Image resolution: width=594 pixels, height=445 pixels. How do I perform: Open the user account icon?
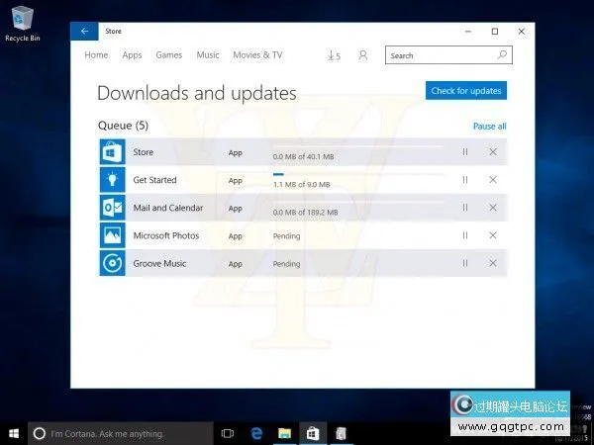tap(362, 56)
